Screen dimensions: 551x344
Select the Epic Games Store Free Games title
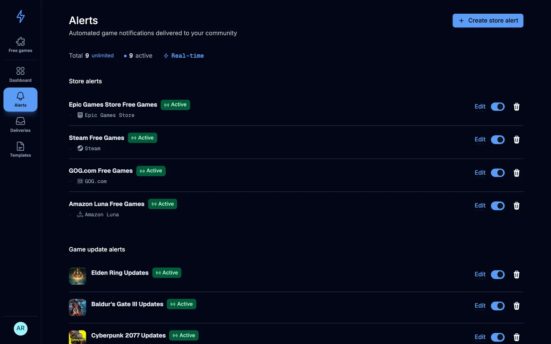click(x=113, y=105)
